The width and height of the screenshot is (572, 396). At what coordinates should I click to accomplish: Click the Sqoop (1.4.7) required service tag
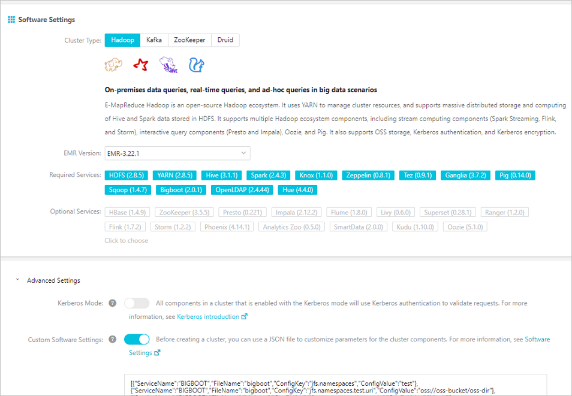pyautogui.click(x=128, y=190)
